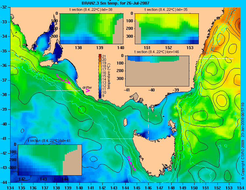Click the 't section (8.4..22°C) lon=146' heading

(x=156, y=52)
